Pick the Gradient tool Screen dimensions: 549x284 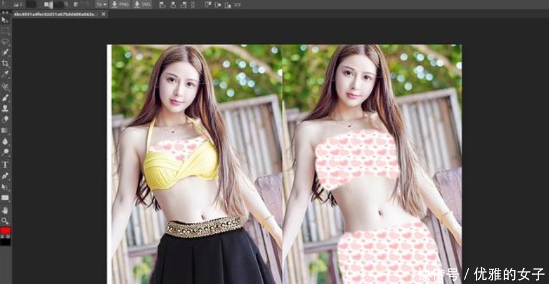point(5,130)
